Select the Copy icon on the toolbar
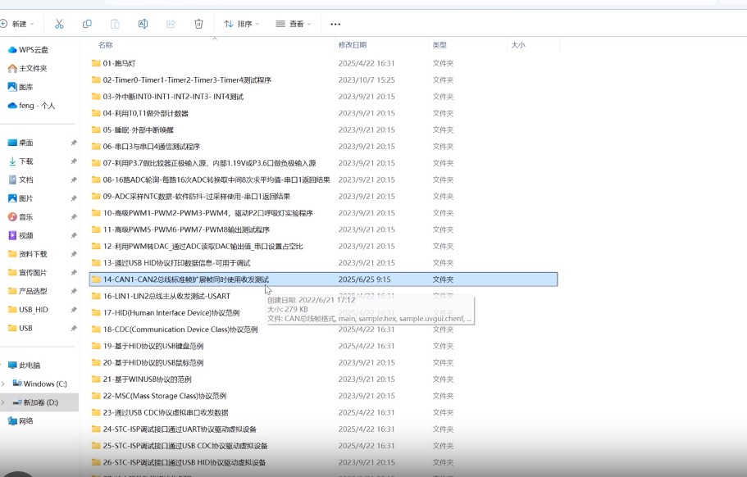 [x=86, y=24]
